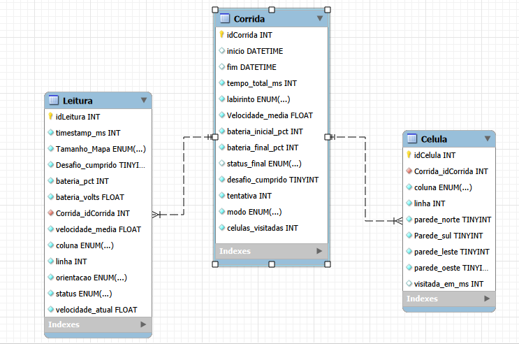Click the top-left resize handle of Corrida

pos(215,10)
